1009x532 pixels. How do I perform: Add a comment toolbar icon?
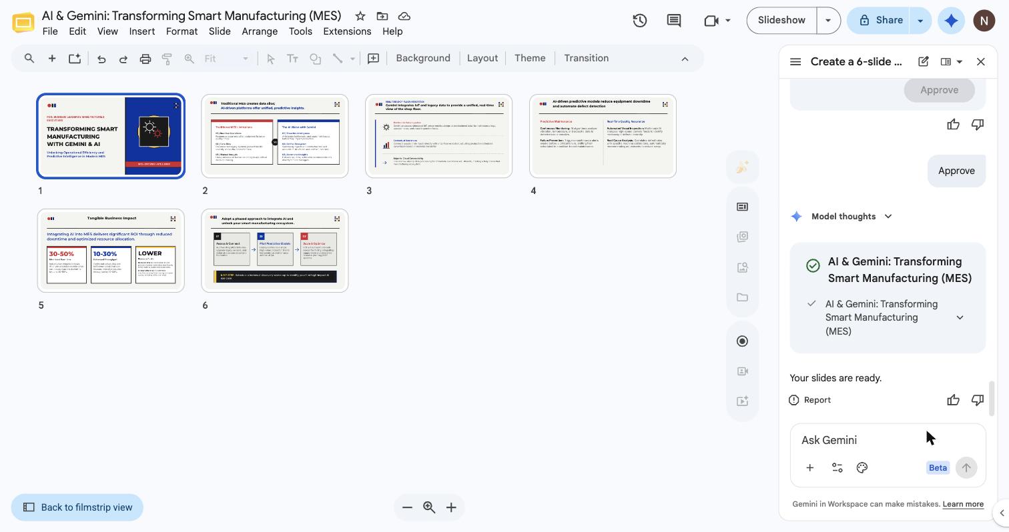pyautogui.click(x=374, y=59)
